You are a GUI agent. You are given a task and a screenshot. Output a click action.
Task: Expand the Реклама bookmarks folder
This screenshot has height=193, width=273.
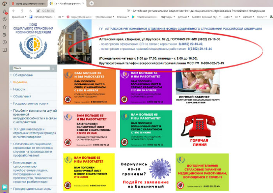[x=123, y=17]
